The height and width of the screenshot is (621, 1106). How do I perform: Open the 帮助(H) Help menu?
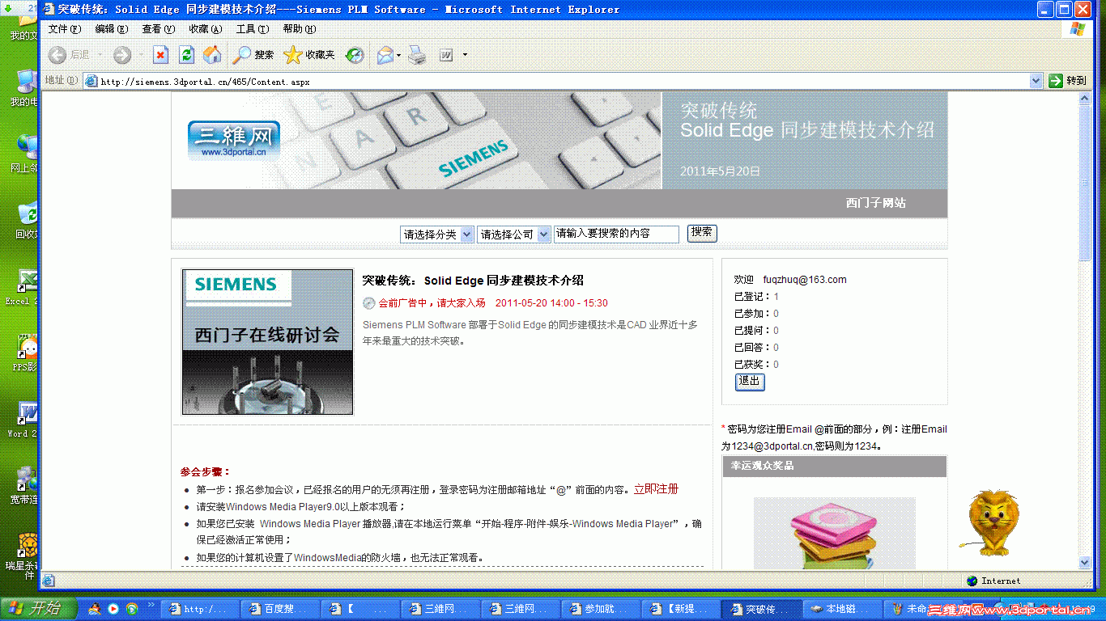coord(300,29)
